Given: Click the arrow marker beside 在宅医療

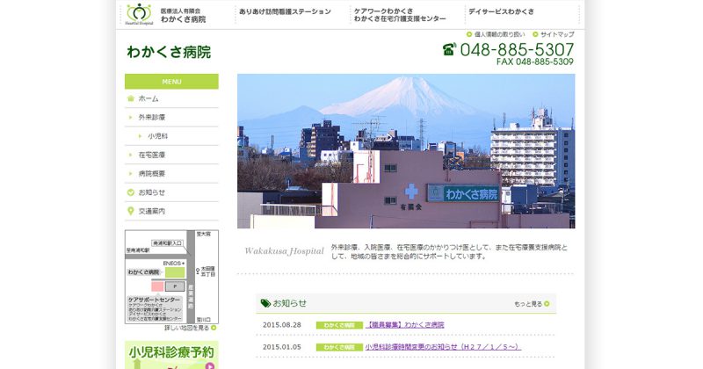Looking at the screenshot, I should [x=130, y=156].
